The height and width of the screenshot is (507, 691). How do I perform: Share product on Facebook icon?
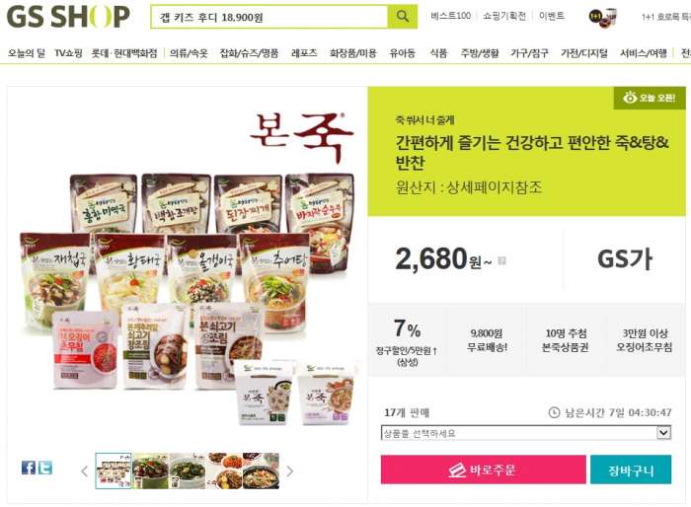(x=29, y=468)
